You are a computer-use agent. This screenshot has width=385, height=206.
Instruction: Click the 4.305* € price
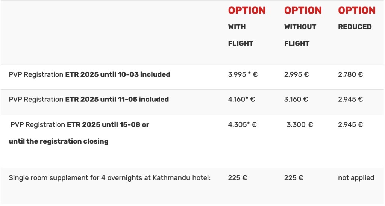point(242,124)
